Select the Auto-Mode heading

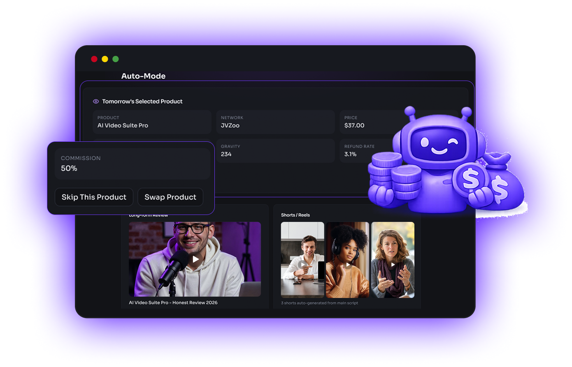point(143,76)
